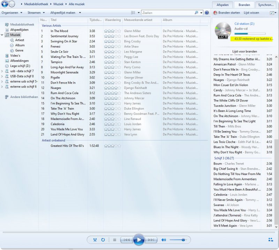Open the help question mark icon

click(x=207, y=13)
